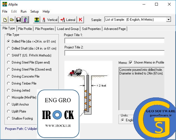The image size is (176, 140).
Task: Run Lateral analysis from the toolbar
Action: pyautogui.click(x=67, y=20)
